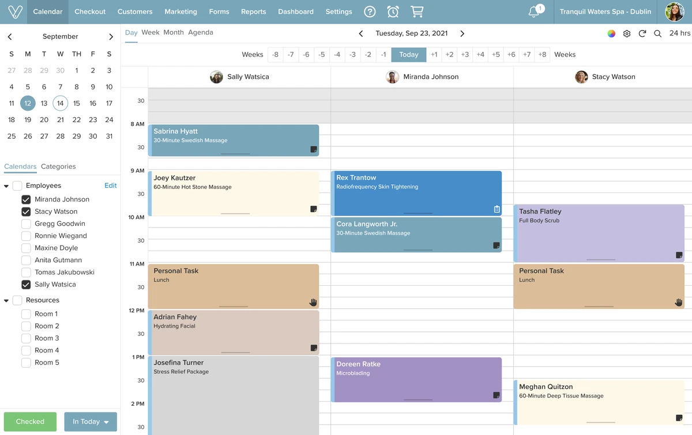Select September 23 in mini calendar

(93, 120)
